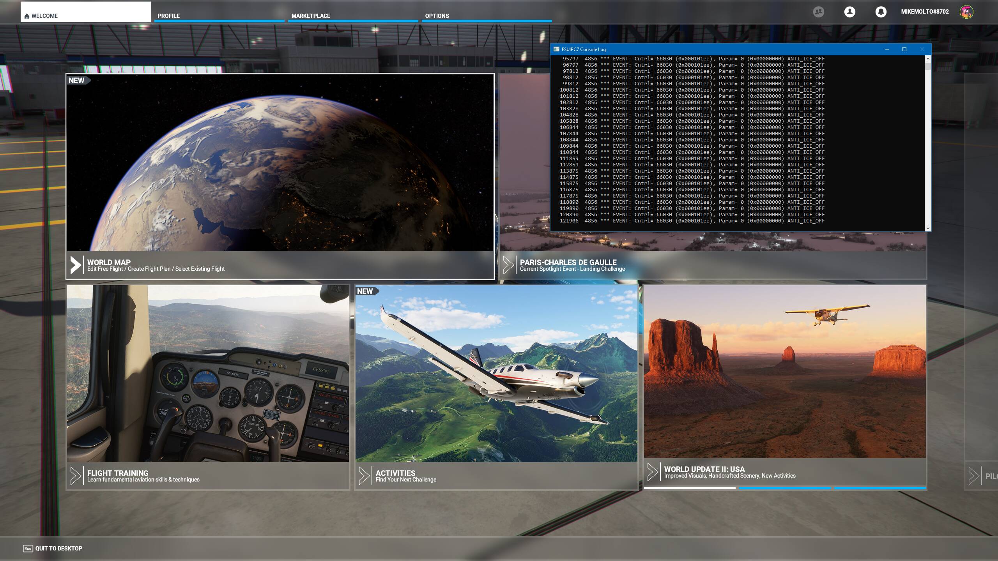Image resolution: width=998 pixels, height=561 pixels.
Task: Open the World Update II: USA tile
Action: [x=784, y=374]
